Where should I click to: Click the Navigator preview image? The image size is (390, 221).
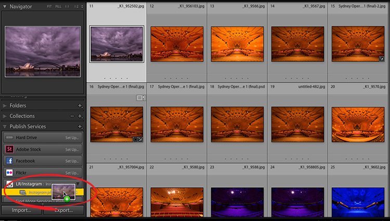[x=43, y=51]
